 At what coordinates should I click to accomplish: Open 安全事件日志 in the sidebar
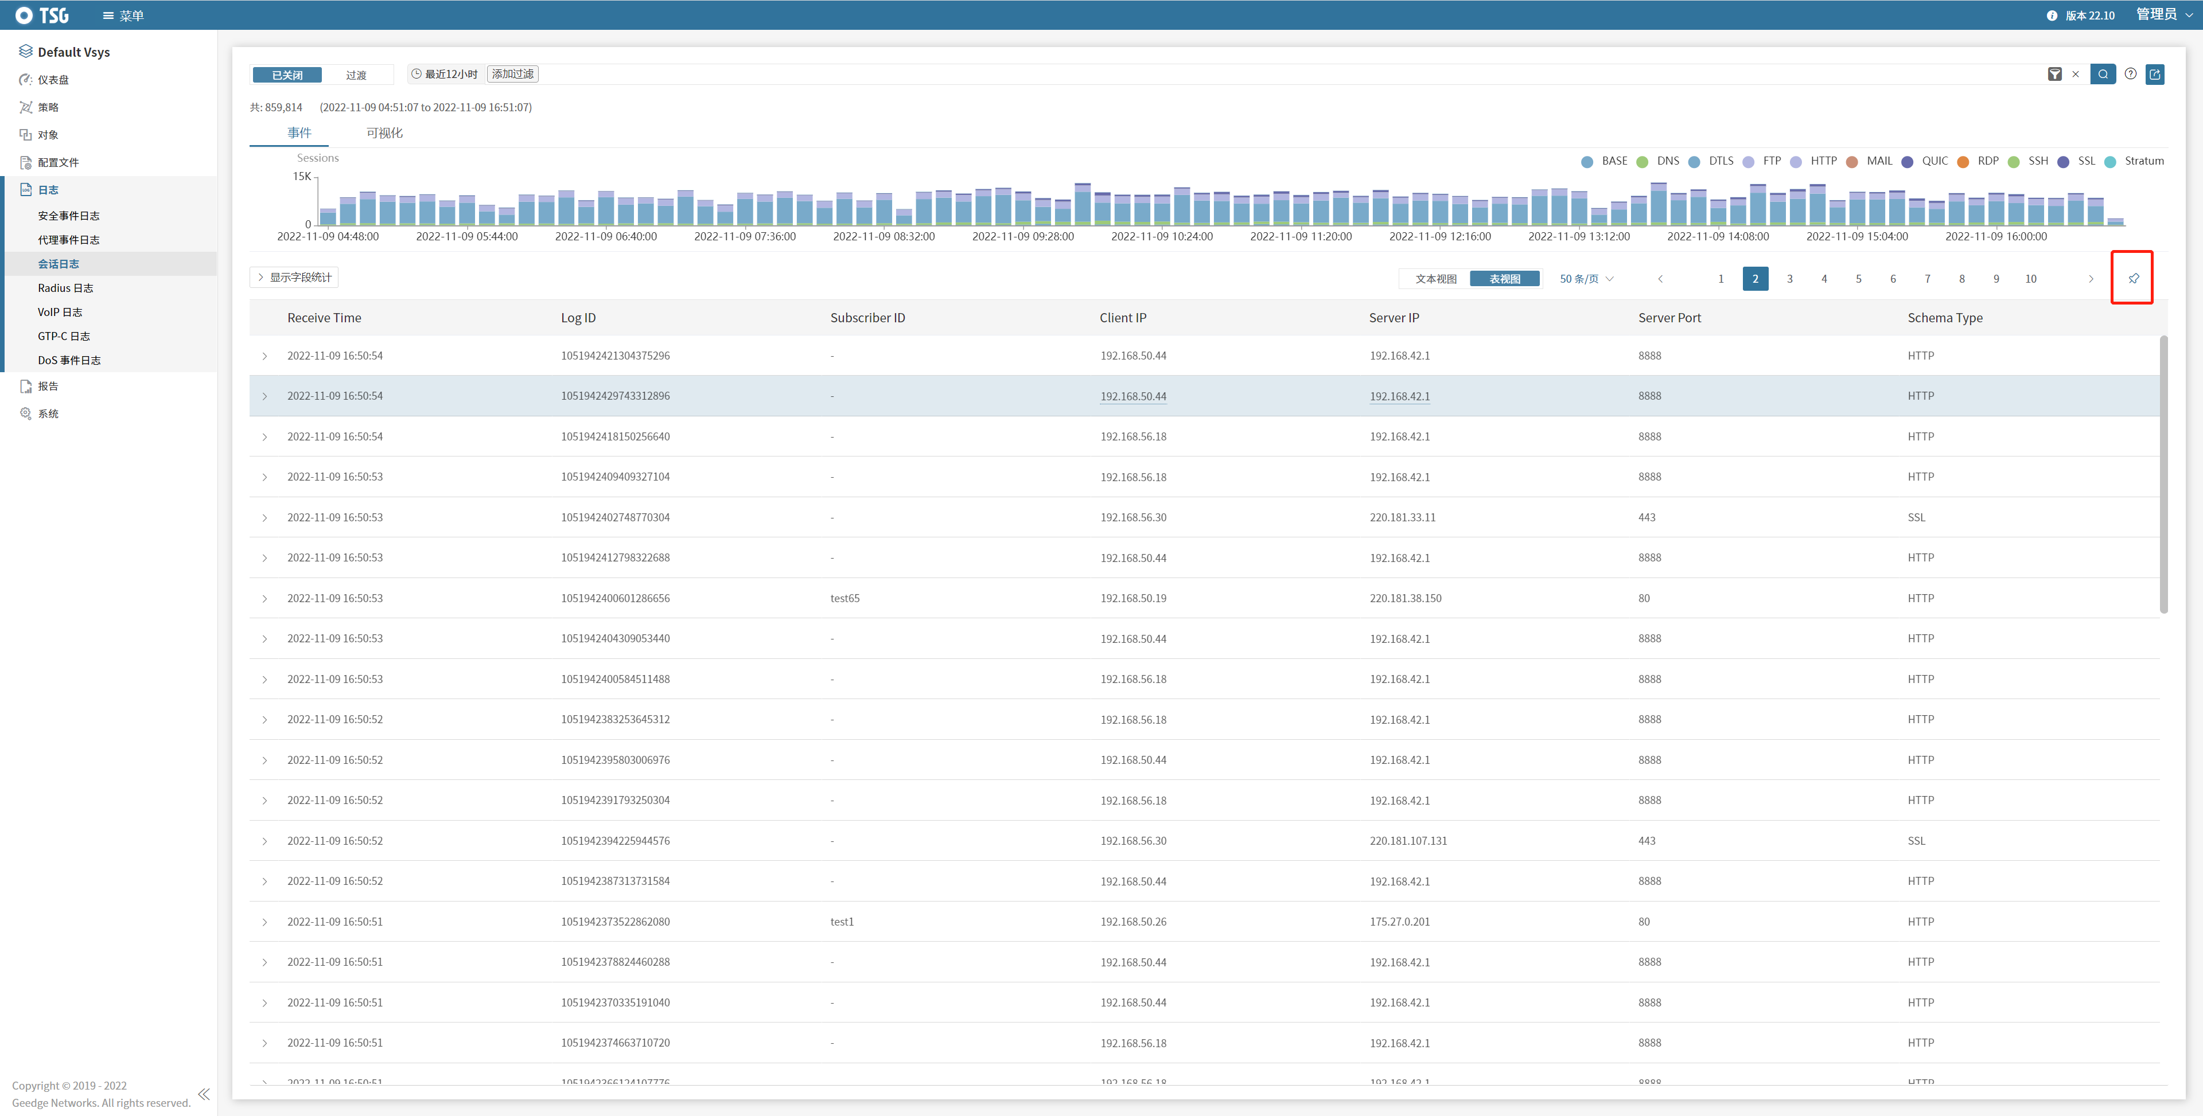(68, 216)
